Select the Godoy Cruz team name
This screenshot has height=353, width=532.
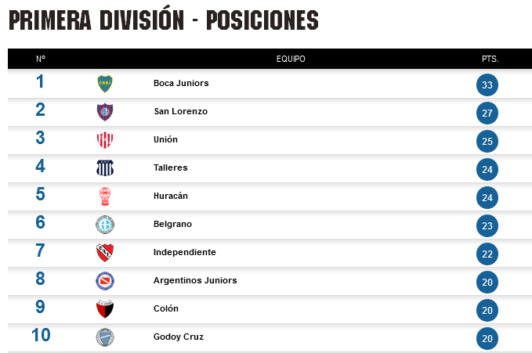[179, 337]
